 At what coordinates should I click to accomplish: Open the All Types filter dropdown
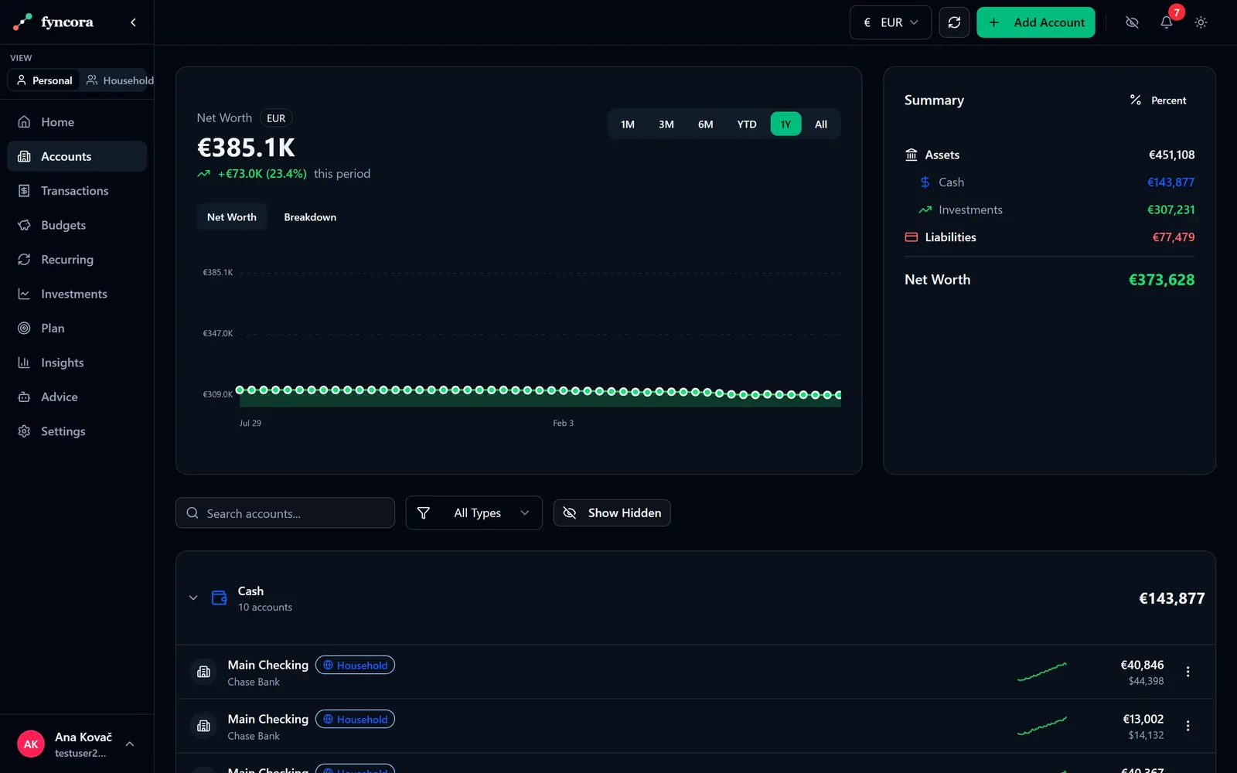pyautogui.click(x=474, y=513)
